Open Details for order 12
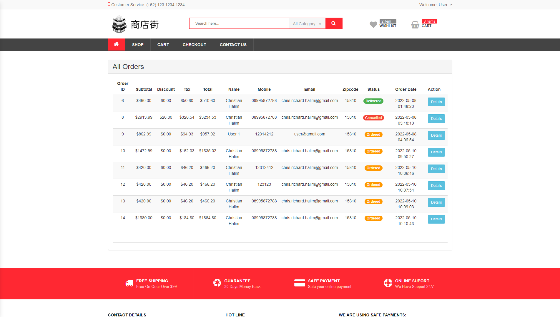The height and width of the screenshot is (317, 560). pyautogui.click(x=436, y=186)
